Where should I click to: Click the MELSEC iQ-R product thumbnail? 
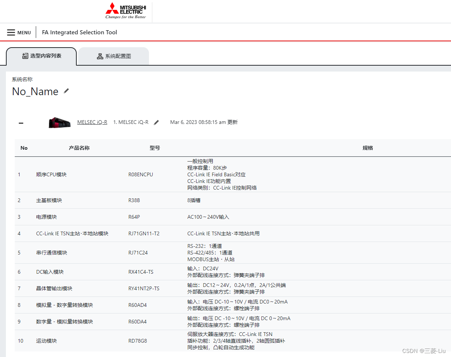(x=59, y=122)
